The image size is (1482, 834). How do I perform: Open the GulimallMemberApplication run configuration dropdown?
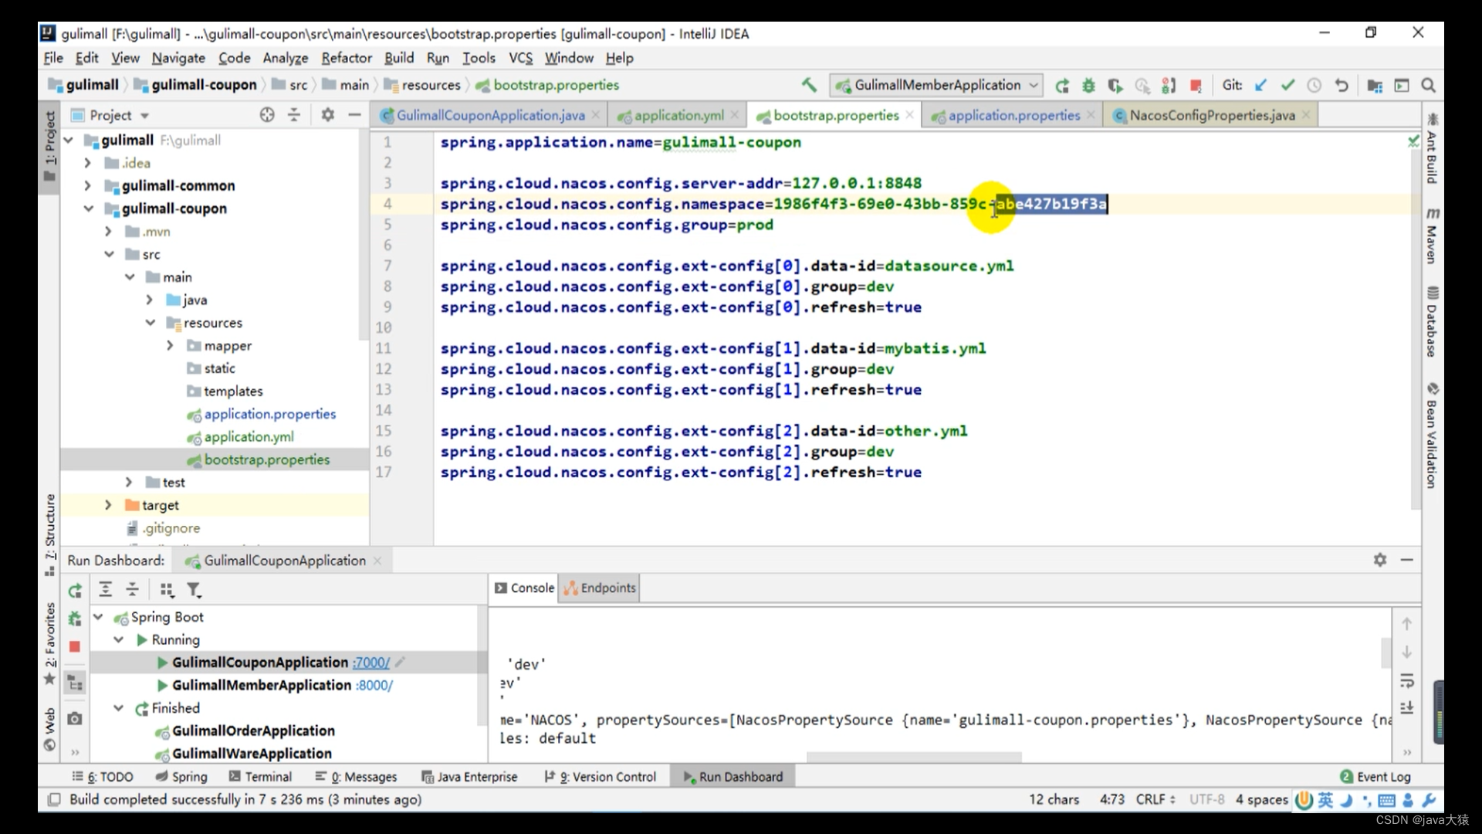[x=937, y=86]
